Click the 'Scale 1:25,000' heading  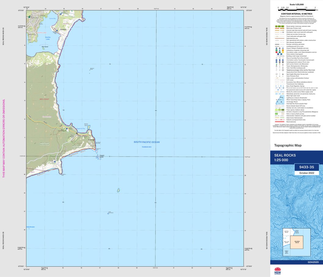[297, 4]
